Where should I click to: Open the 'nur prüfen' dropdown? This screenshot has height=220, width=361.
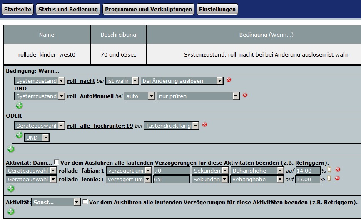point(198,96)
